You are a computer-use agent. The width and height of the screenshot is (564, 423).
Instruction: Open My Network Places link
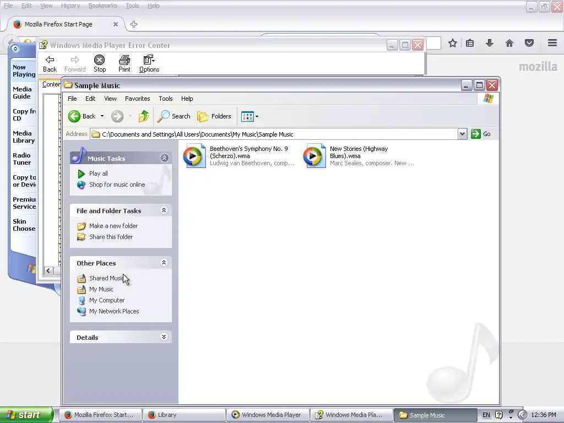coord(114,312)
